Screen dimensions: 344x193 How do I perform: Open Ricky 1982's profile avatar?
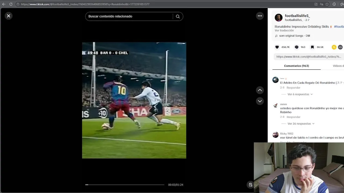click(275, 135)
